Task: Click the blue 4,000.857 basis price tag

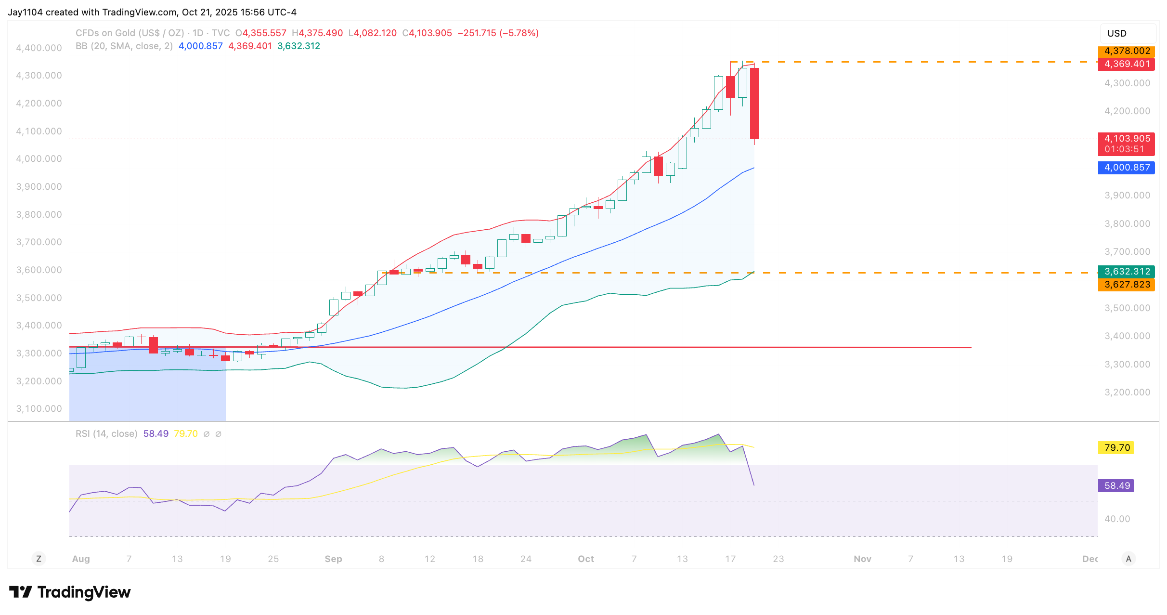Action: [x=1127, y=168]
